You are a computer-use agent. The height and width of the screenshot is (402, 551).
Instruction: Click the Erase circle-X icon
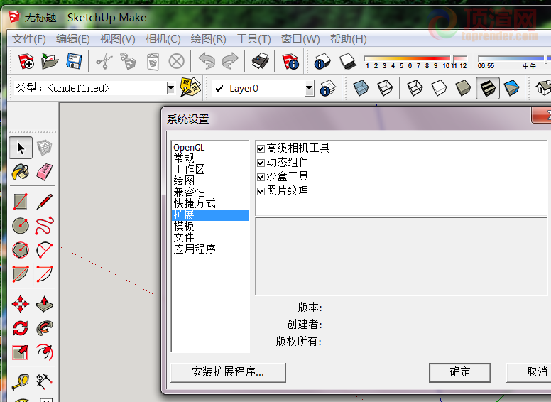click(176, 61)
